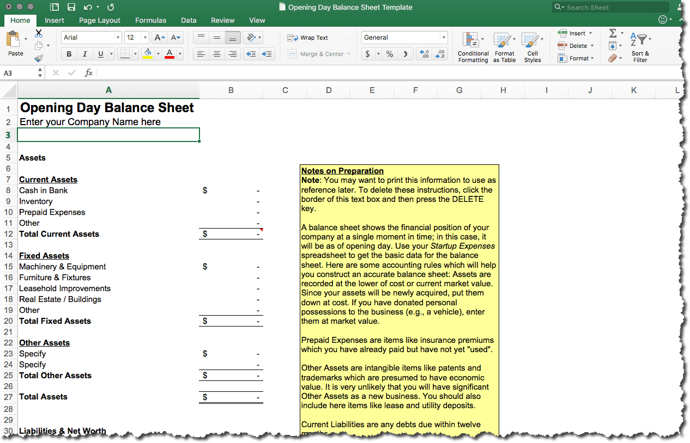Viewport: 690px width, 443px height.
Task: Center cell text horizontally
Action: pos(217,54)
